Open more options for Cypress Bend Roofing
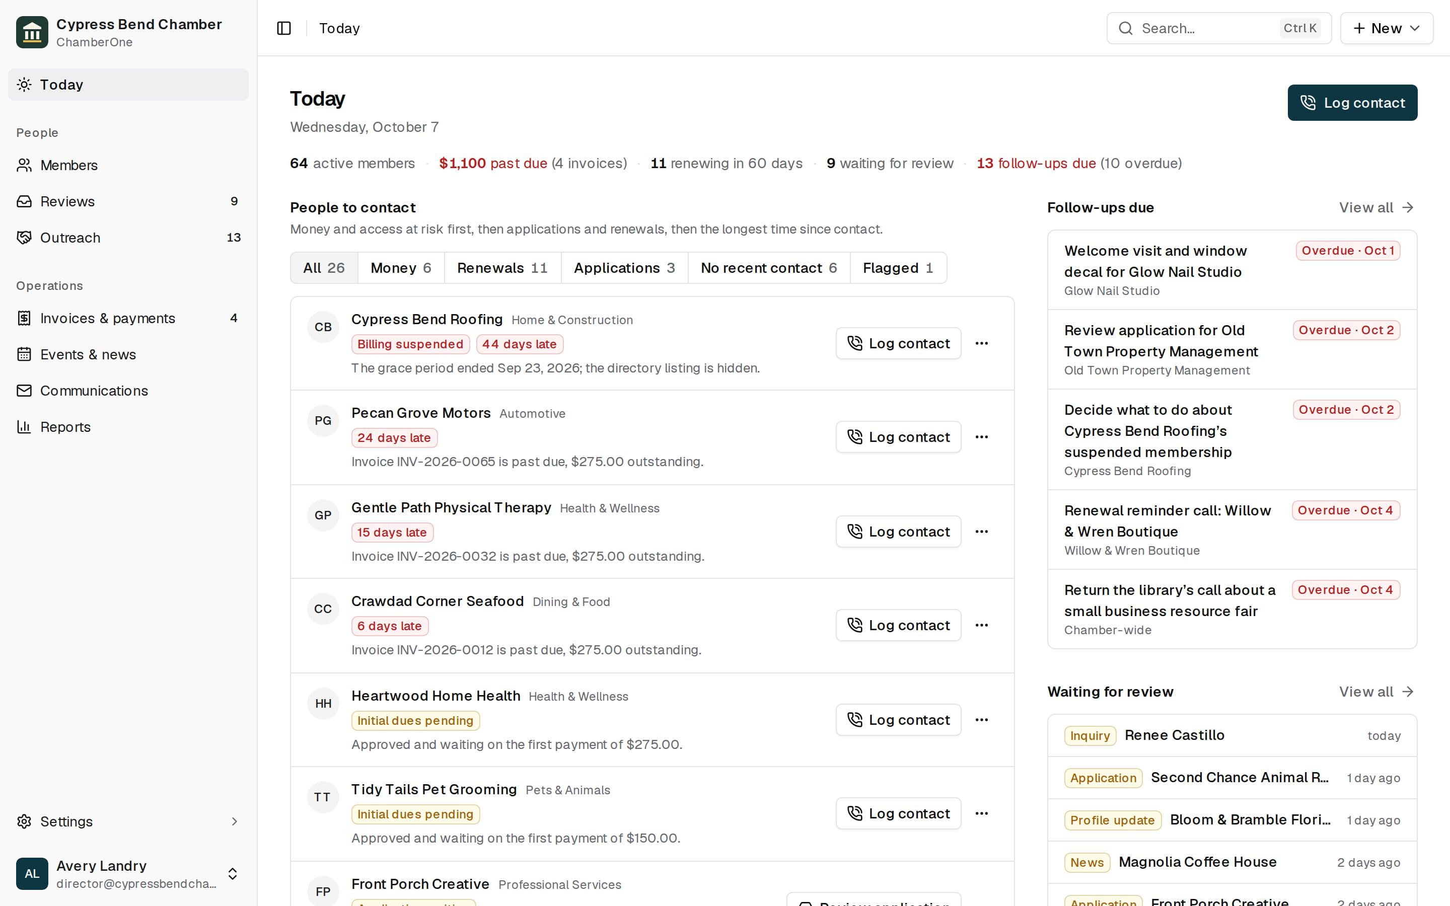The width and height of the screenshot is (1450, 906). [x=981, y=343]
